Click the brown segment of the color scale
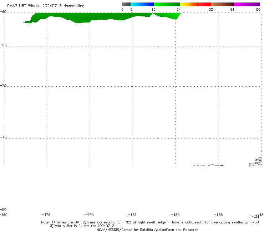 [222, 4]
